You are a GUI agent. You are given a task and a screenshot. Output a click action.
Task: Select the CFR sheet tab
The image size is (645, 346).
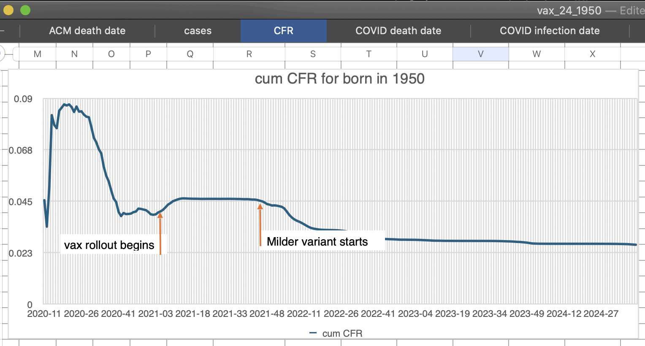click(283, 31)
